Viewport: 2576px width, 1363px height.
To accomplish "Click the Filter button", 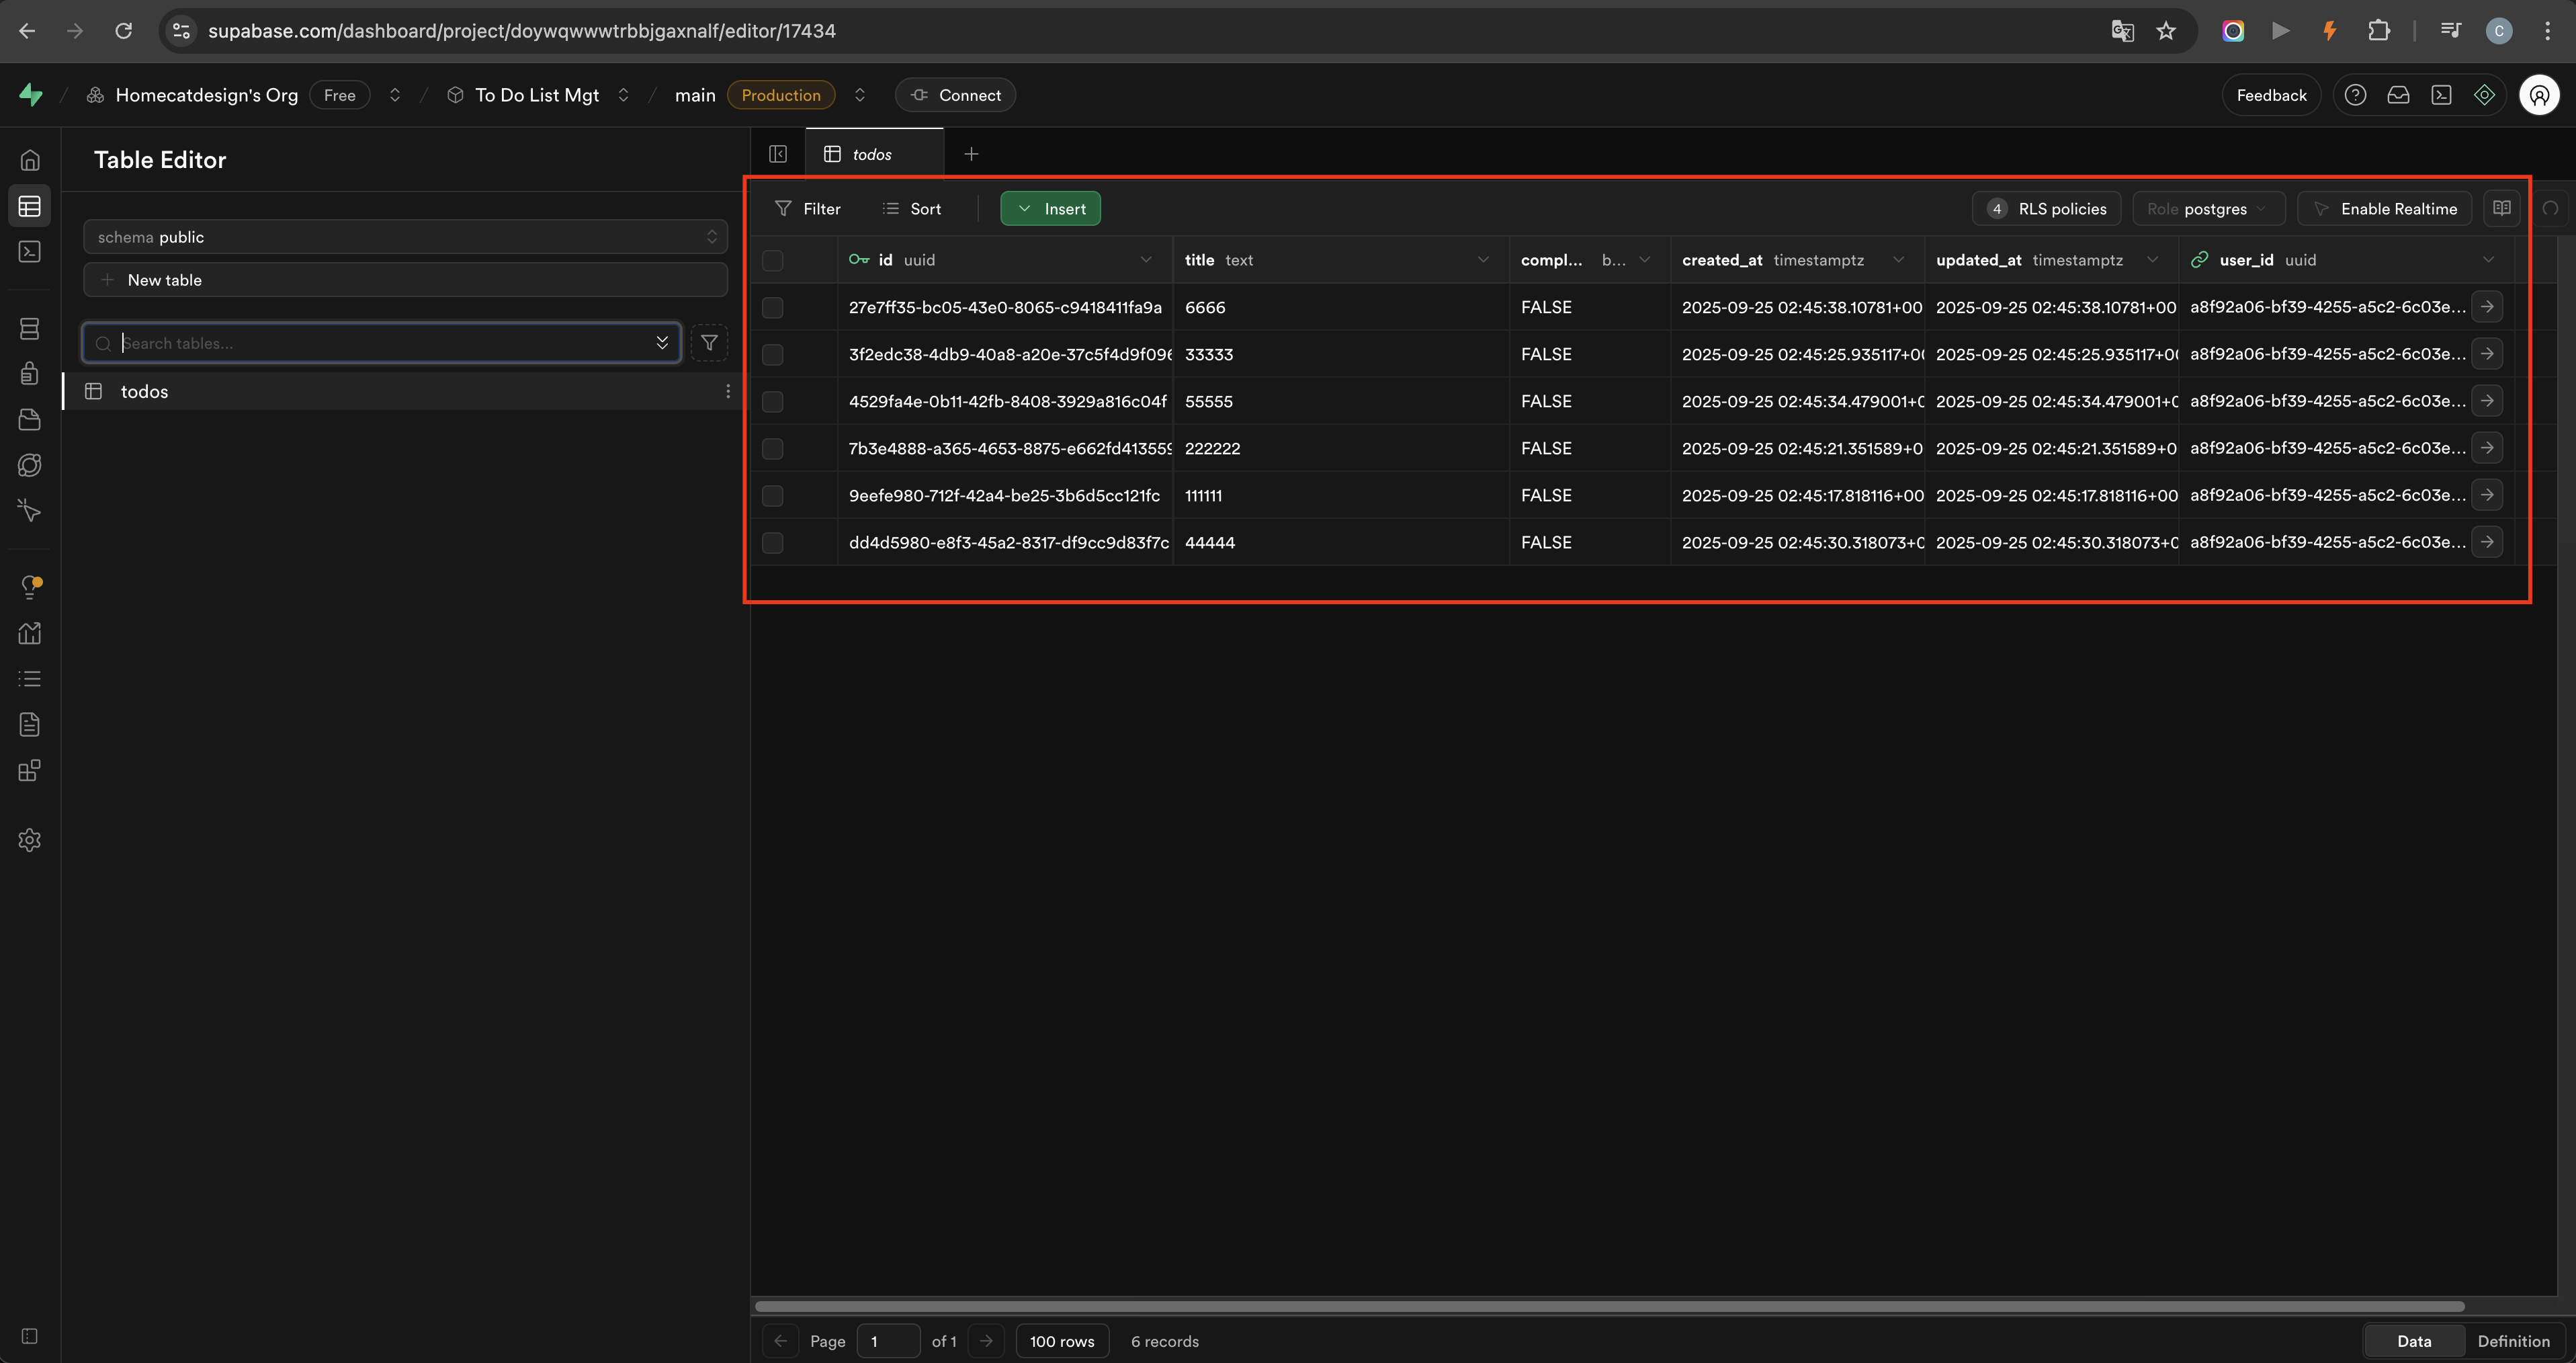I will 808,209.
